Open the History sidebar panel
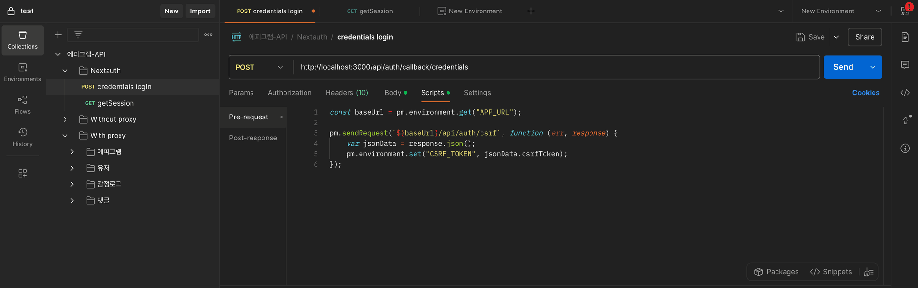Screen dimensions: 918x288 coord(22,137)
